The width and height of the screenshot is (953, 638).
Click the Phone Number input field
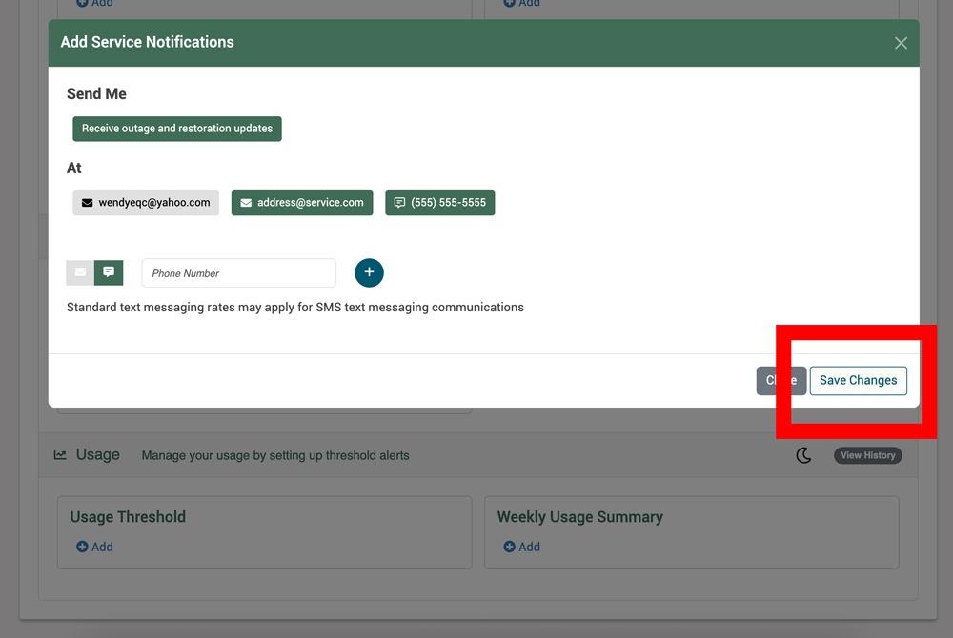click(x=239, y=273)
